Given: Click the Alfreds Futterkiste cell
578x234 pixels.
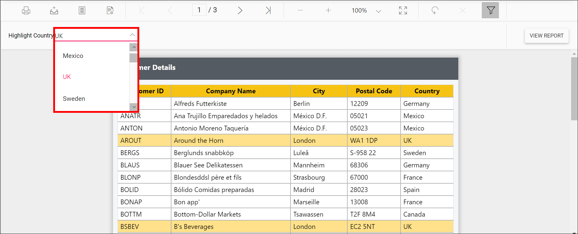Looking at the screenshot, I should pos(231,103).
